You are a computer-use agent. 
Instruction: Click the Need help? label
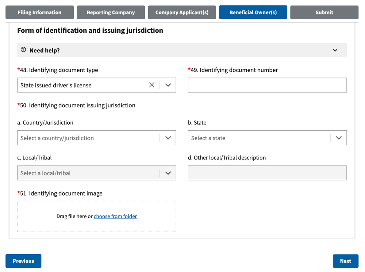(x=45, y=50)
